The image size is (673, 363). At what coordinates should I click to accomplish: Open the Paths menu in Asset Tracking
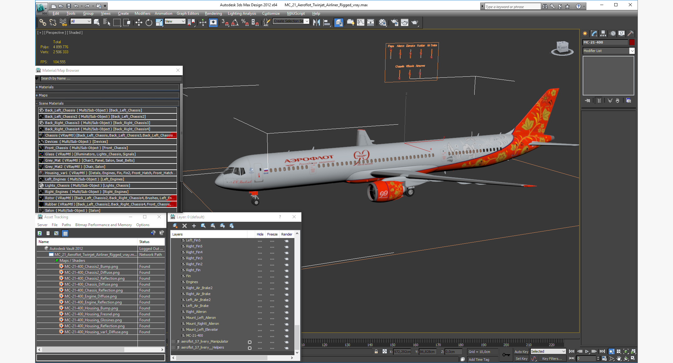(66, 225)
